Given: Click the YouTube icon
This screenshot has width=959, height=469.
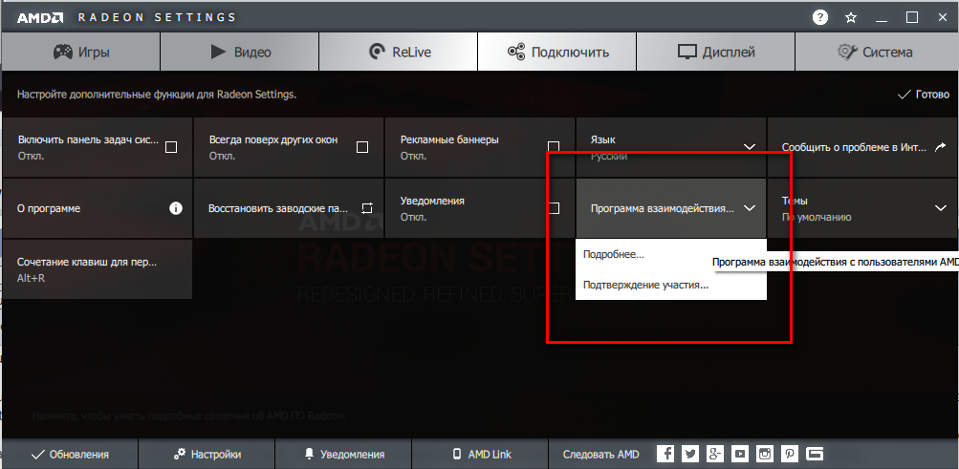Looking at the screenshot, I should (x=740, y=454).
